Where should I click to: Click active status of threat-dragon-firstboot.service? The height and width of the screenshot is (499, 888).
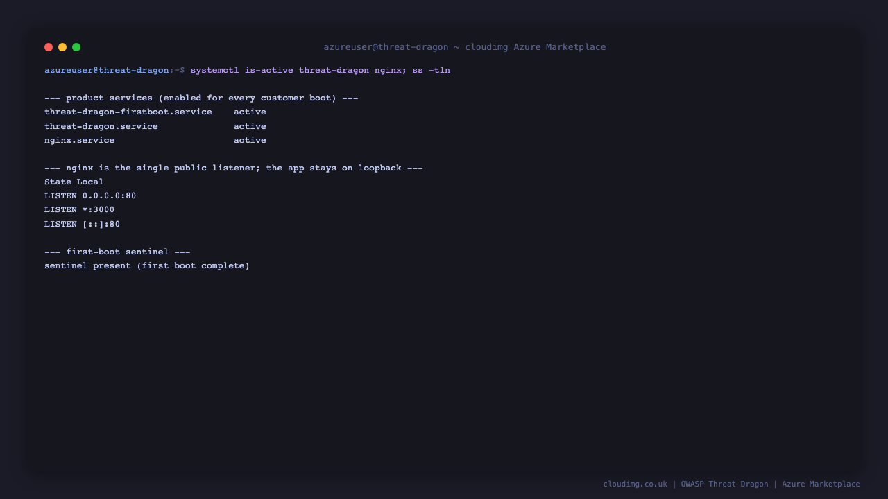(x=250, y=112)
